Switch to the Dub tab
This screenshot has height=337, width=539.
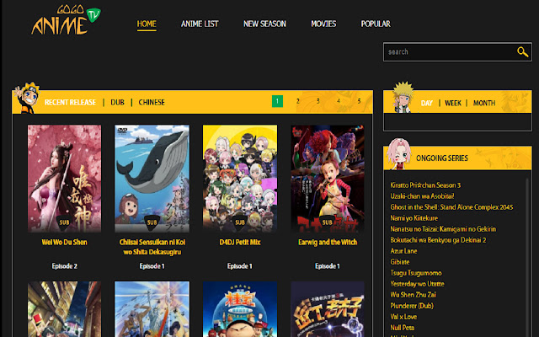117,103
